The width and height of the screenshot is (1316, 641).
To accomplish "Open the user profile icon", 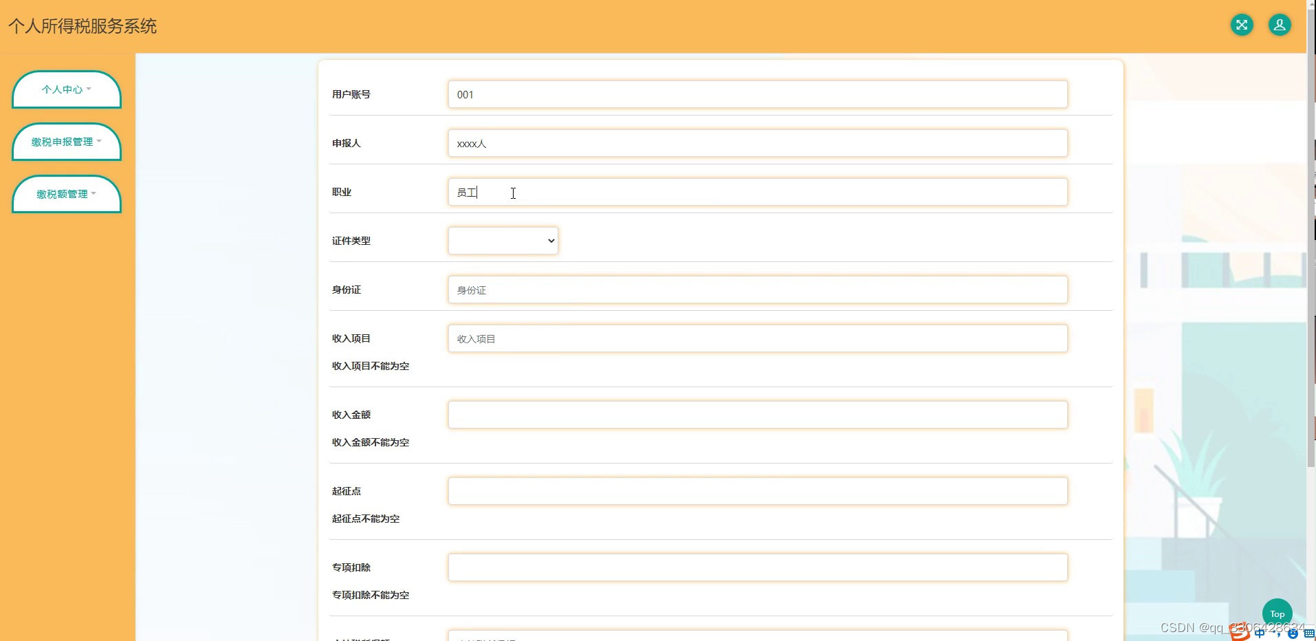I will pyautogui.click(x=1280, y=25).
